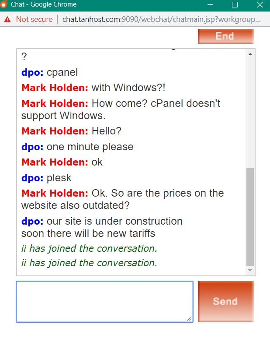Viewport: 270px width, 349px height.
Task: Click the chat scrollbar up arrow
Action: [x=250, y=54]
